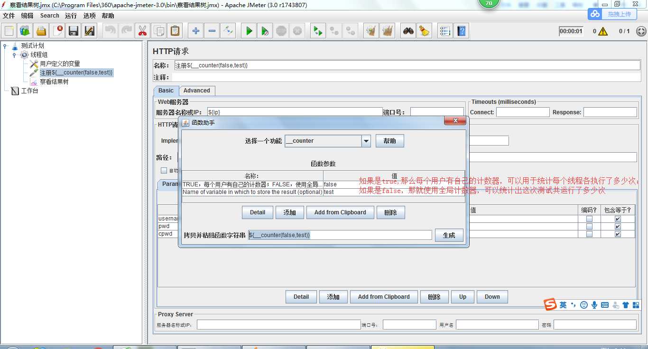This screenshot has width=648, height=349.
Task: Uncheck 包含等于? in pwd row
Action: [618, 227]
